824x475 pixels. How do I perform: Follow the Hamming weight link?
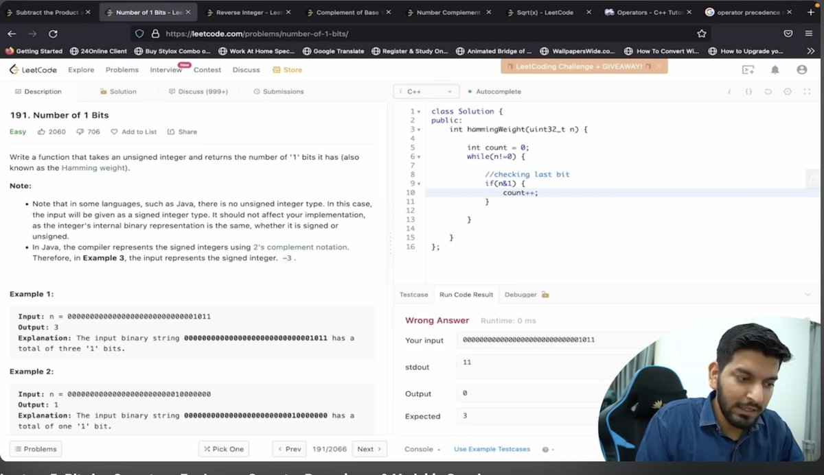pyautogui.click(x=93, y=168)
